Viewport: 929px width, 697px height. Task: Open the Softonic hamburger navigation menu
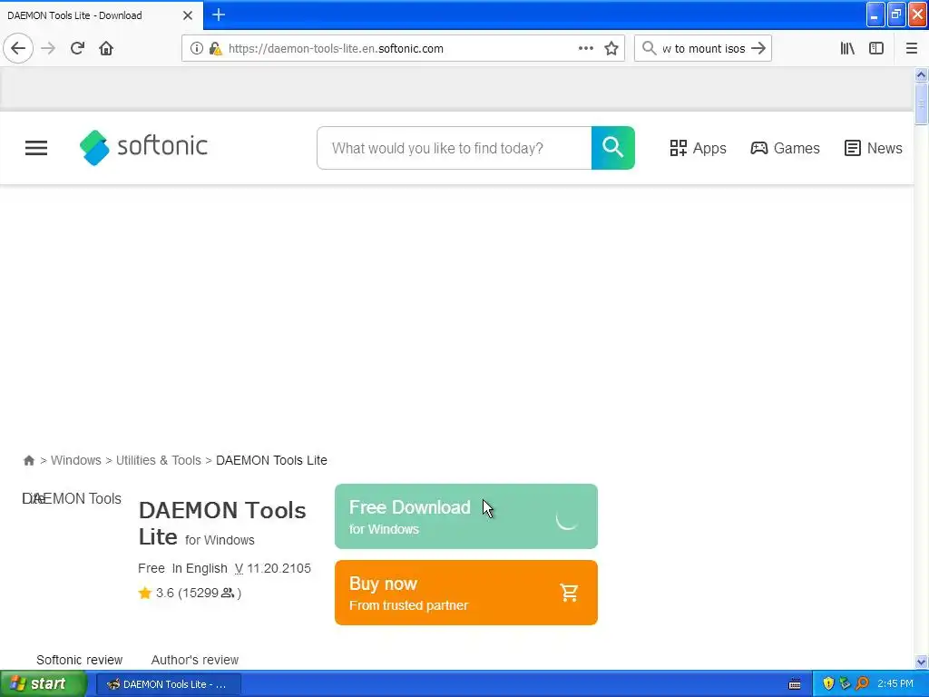[x=36, y=148]
